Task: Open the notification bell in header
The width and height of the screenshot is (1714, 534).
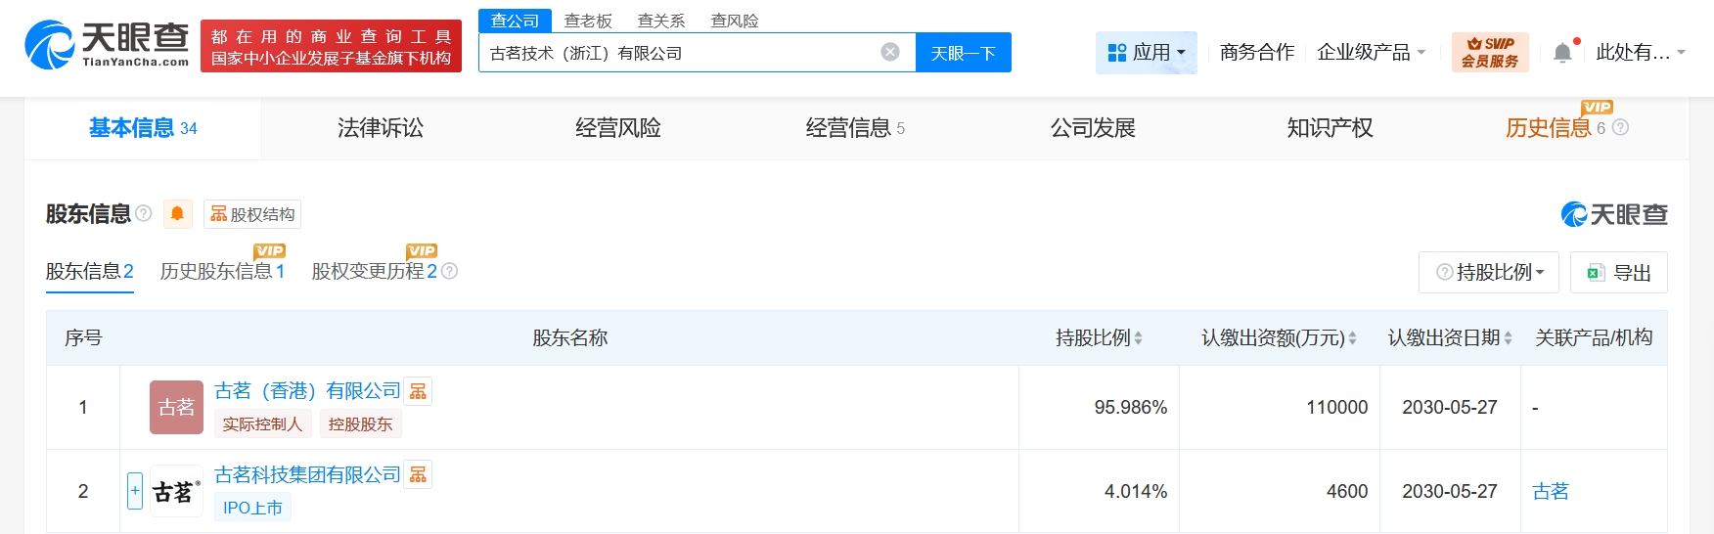Action: 1562,53
